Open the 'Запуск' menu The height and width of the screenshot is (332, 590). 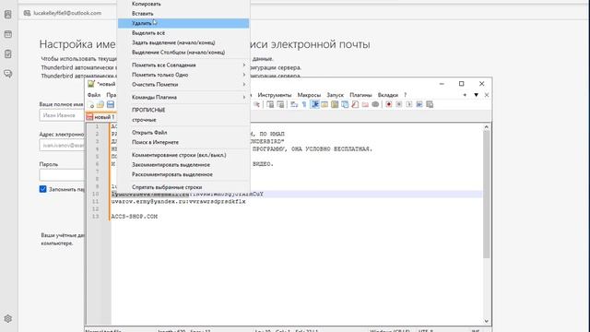pyautogui.click(x=336, y=95)
